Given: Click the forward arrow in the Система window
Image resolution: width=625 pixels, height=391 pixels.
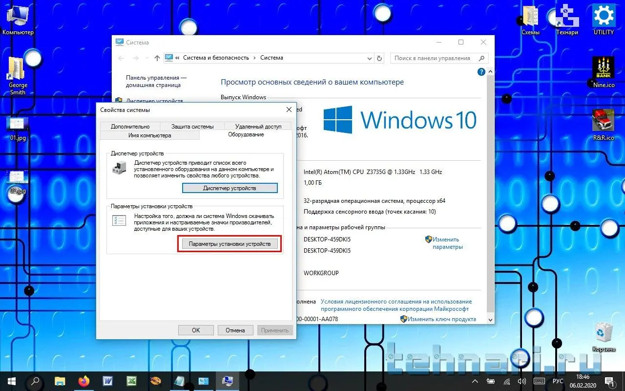Looking at the screenshot, I should (x=136, y=58).
